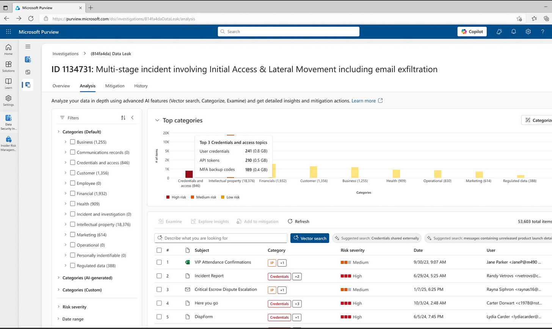Click the top Search box
The image size is (552, 329).
(289, 32)
